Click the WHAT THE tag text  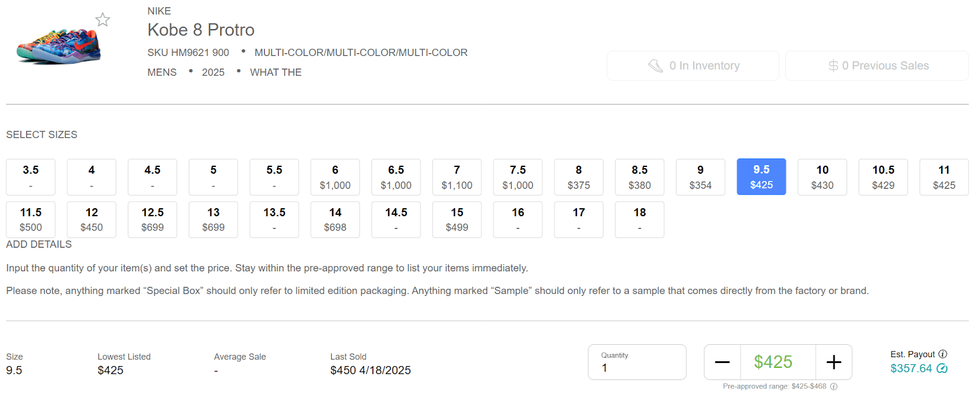tap(276, 72)
